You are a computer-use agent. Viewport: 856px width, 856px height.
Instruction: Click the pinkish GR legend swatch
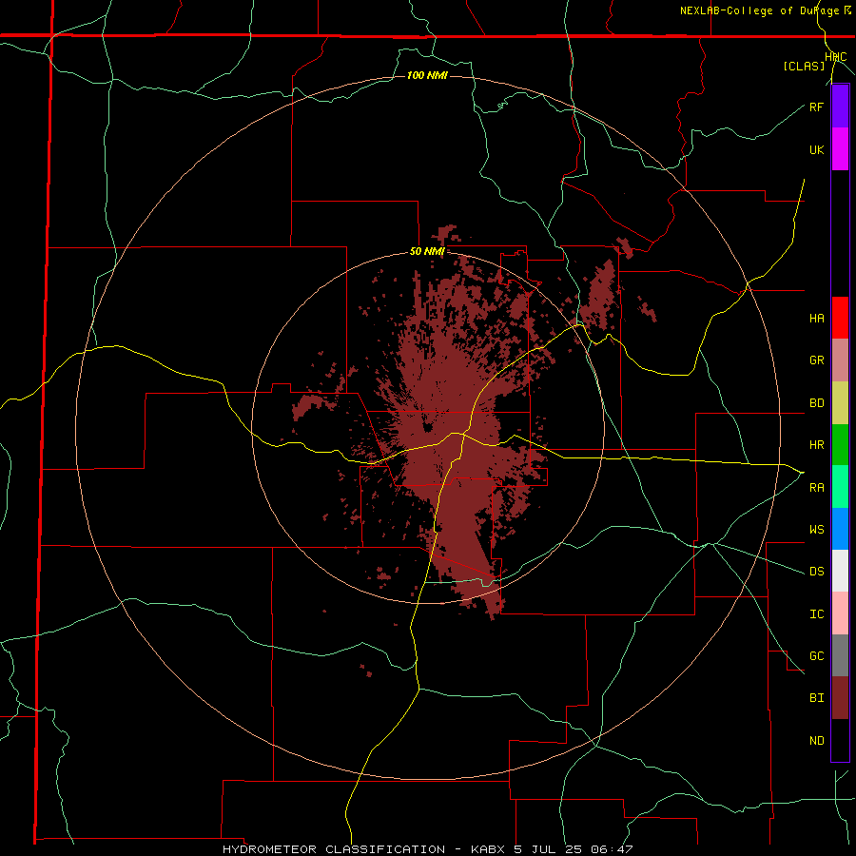(x=840, y=360)
